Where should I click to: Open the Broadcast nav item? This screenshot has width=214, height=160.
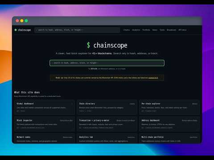coord(171,30)
